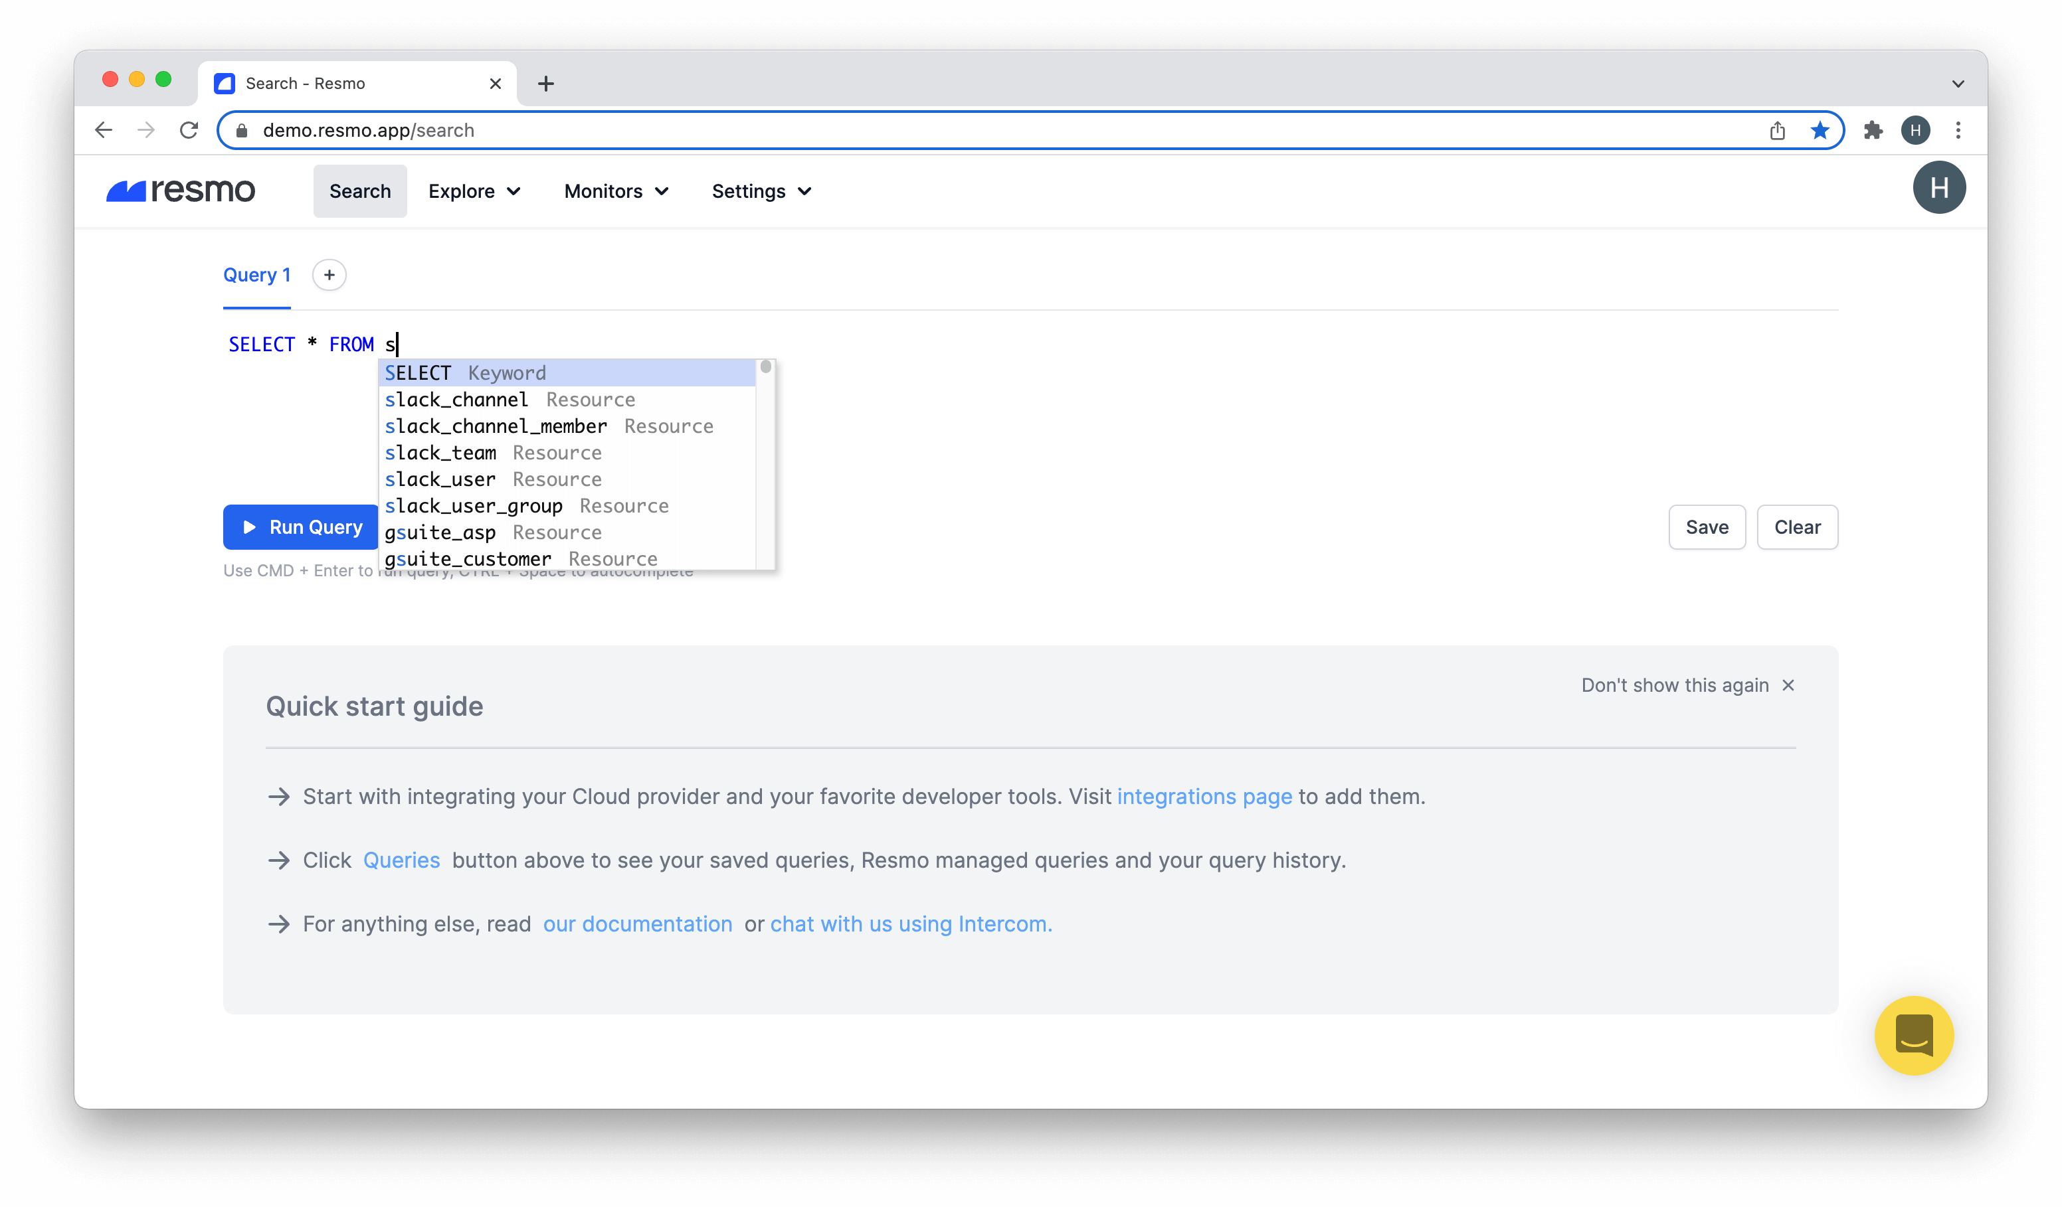The width and height of the screenshot is (2062, 1207).
Task: Click the Resmo logo
Action: (x=181, y=191)
